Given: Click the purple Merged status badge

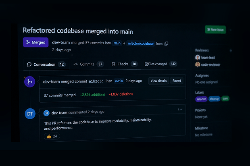Looking at the screenshot, I should click(36, 42).
